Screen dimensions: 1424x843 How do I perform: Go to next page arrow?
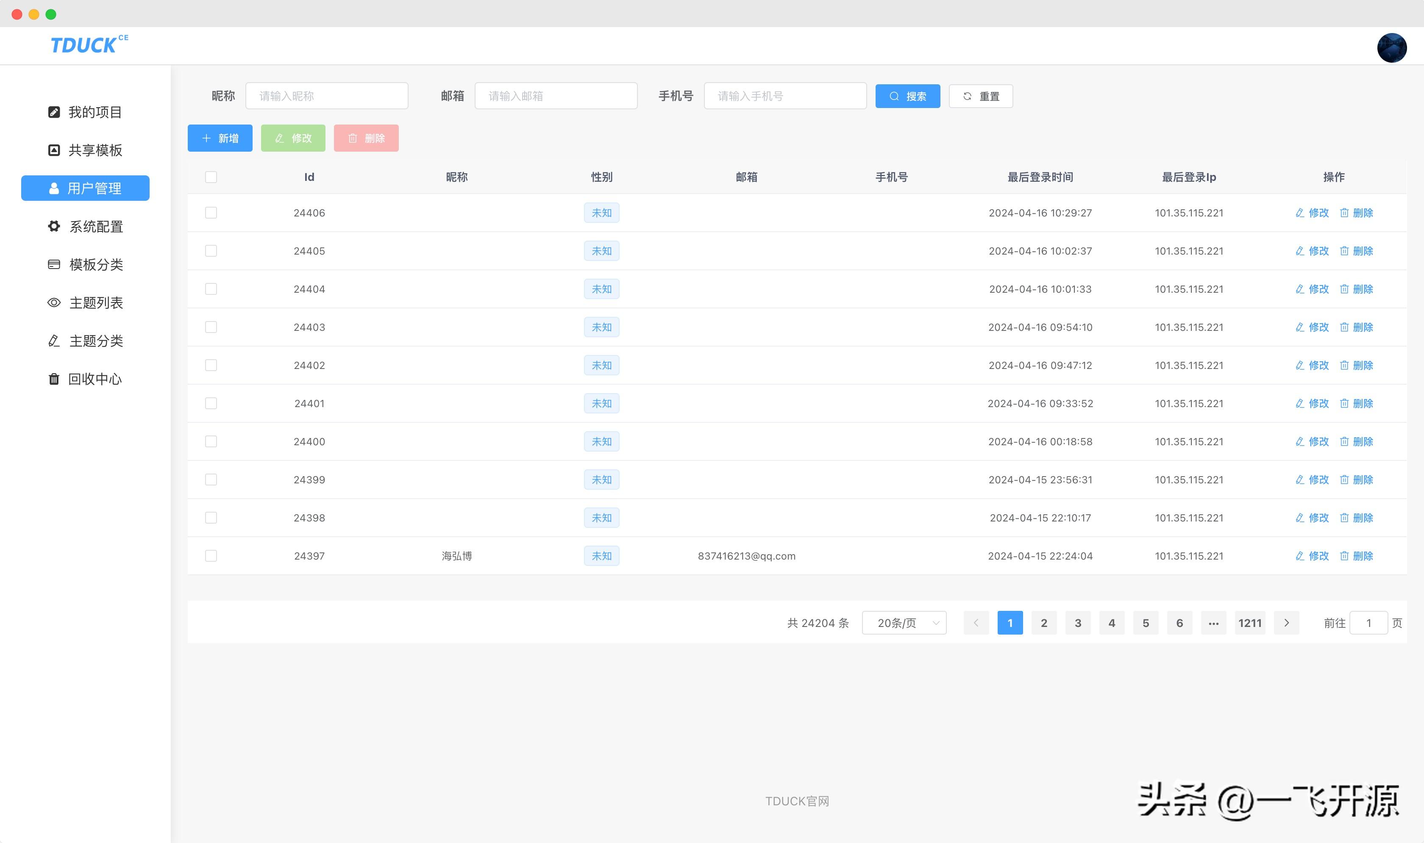pos(1287,623)
